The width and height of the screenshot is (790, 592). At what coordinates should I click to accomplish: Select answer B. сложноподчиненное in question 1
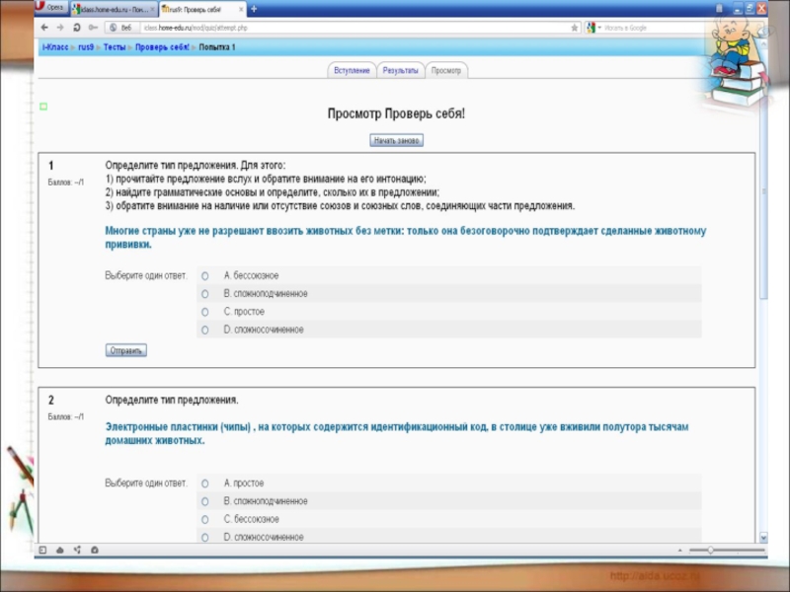click(204, 293)
